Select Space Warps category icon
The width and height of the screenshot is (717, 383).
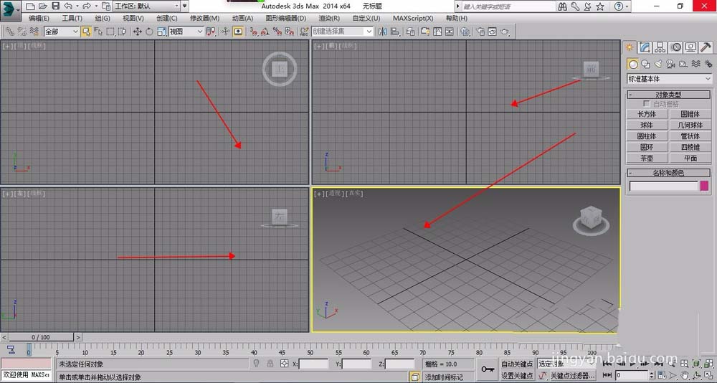click(695, 64)
